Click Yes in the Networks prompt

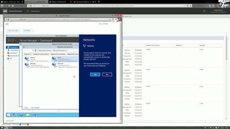coord(95,75)
